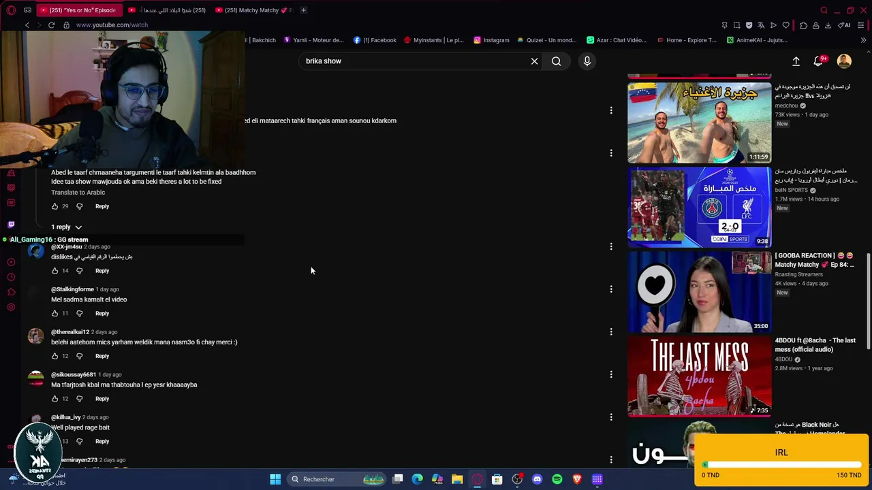Viewport: 872px width, 490px height.
Task: Open the Opera main menu logo
Action: [x=11, y=10]
